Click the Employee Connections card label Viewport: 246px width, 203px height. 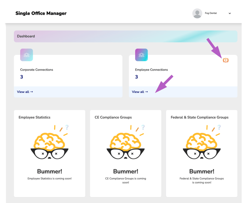click(x=151, y=70)
